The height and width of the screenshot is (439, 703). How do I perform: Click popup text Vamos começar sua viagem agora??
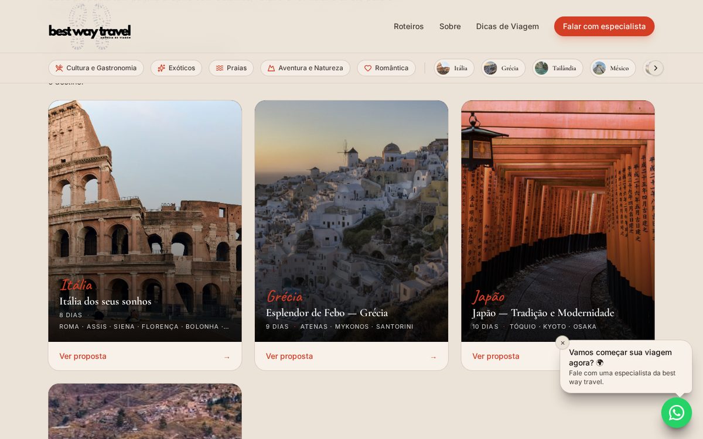(620, 357)
